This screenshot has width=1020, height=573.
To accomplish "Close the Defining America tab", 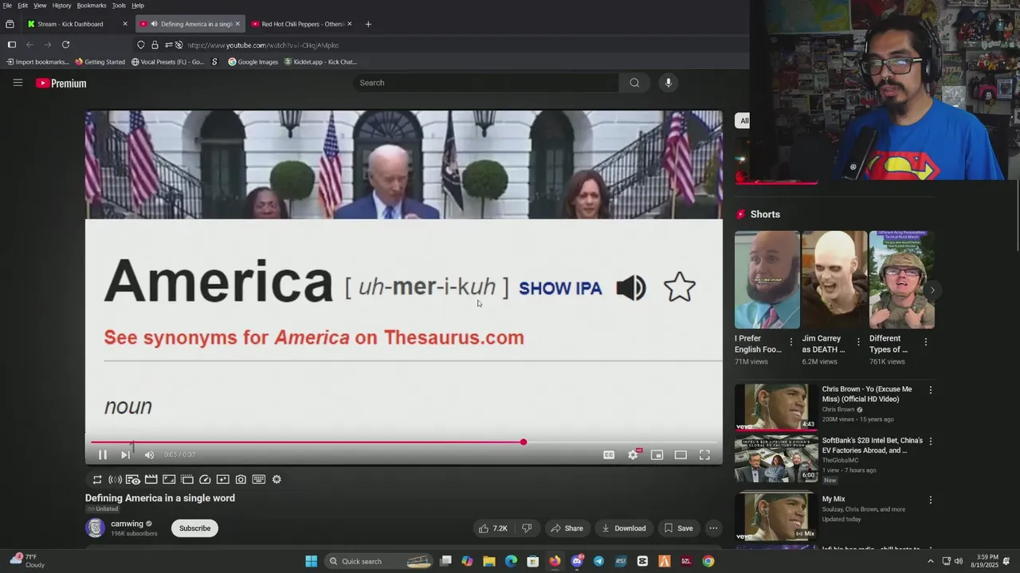I will point(237,24).
